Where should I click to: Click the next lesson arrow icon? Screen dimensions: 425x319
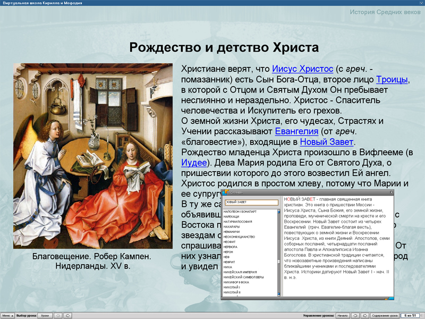68,315
